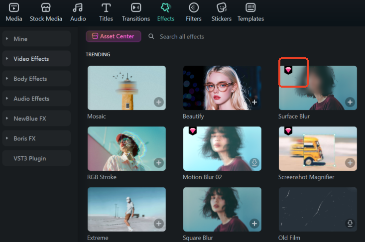Select the Titles text icon

point(106,8)
